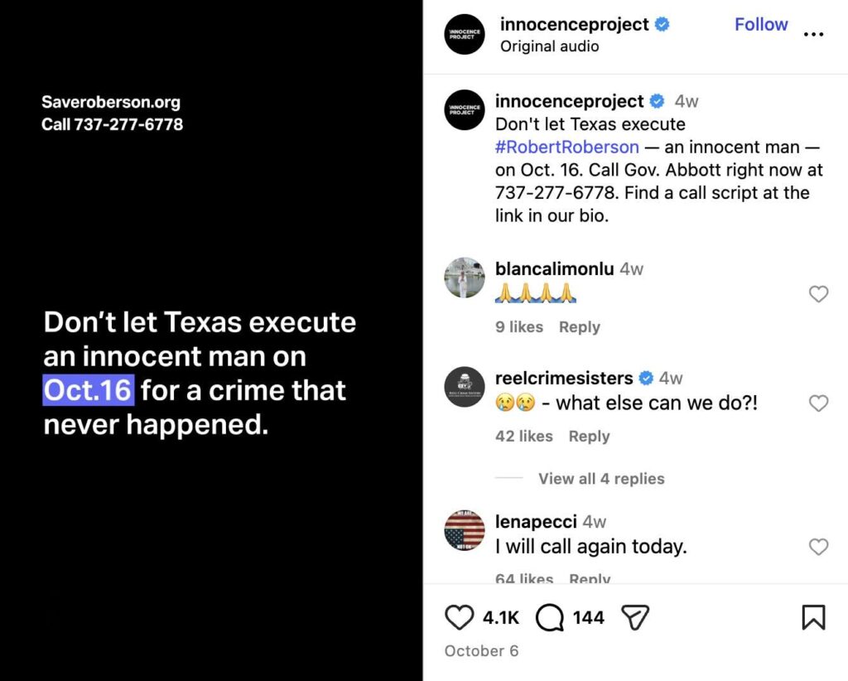Click the Original audio label
The width and height of the screenshot is (848, 681).
pos(549,46)
